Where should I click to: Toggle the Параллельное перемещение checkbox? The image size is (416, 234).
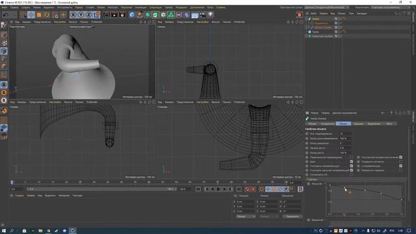(x=352, y=157)
